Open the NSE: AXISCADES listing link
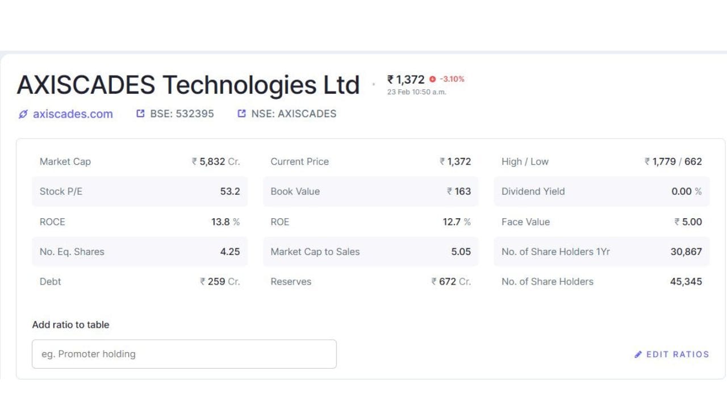Screen dimensions: 727x409 tap(294, 114)
